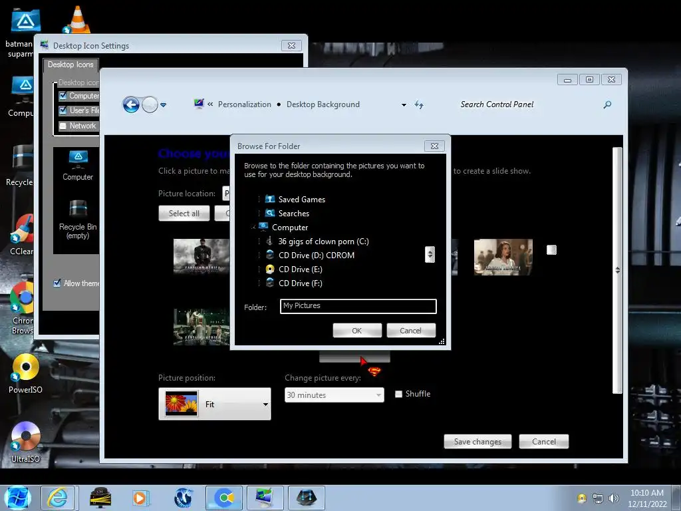Open the address bar history dropdown arrow
This screenshot has height=511, width=681.
tap(404, 104)
